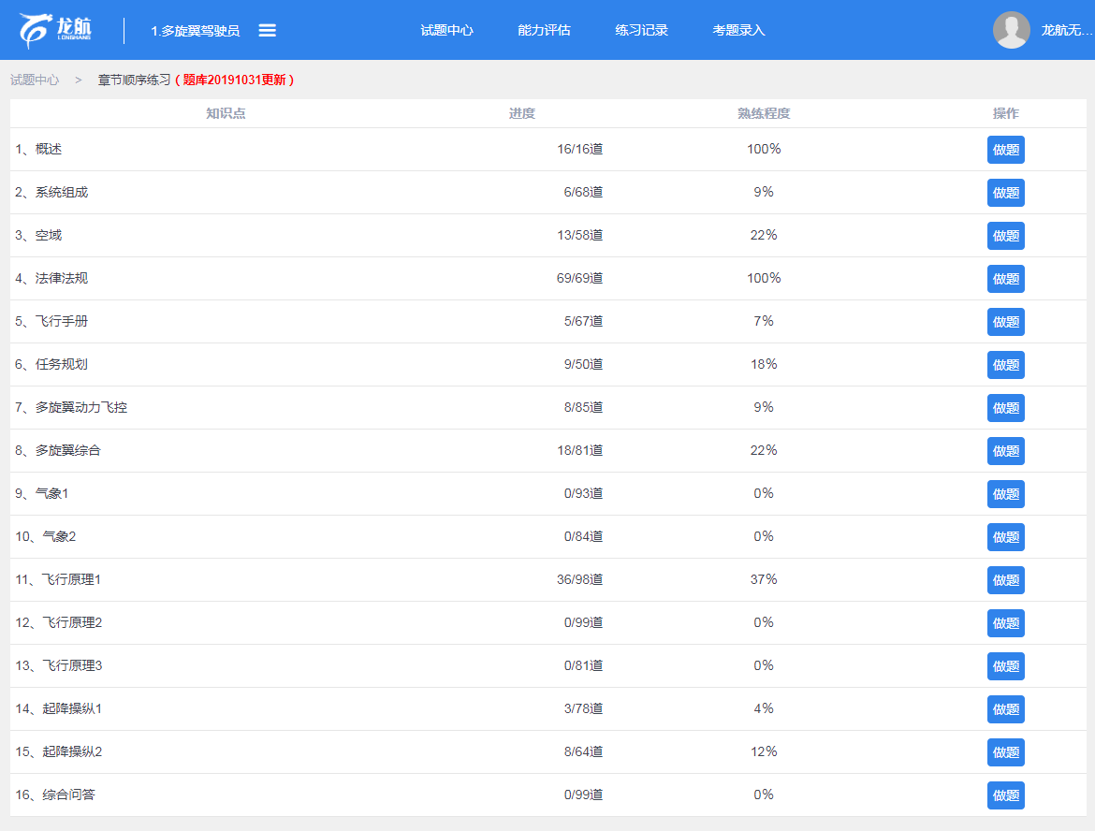Click the Longhang logo icon
1095x831 pixels.
click(x=55, y=30)
